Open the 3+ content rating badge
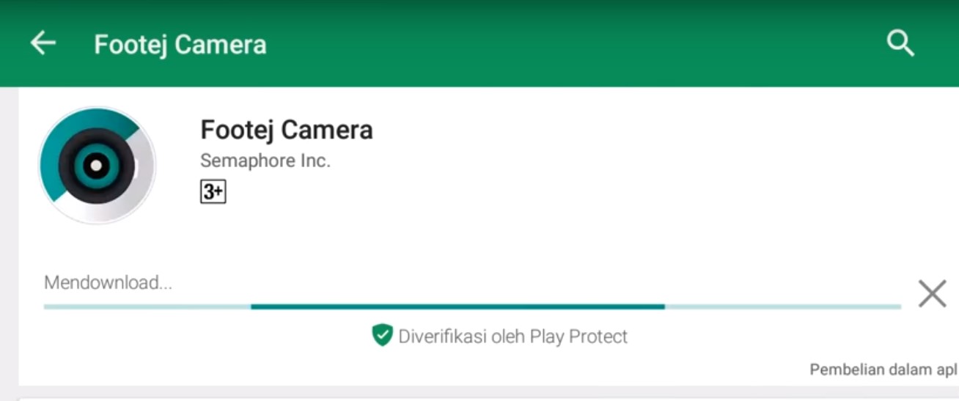 click(x=213, y=192)
